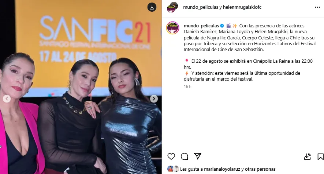Image resolution: width=324 pixels, height=174 pixels.
Task: Like the post with the heart icon
Action: coord(171,156)
